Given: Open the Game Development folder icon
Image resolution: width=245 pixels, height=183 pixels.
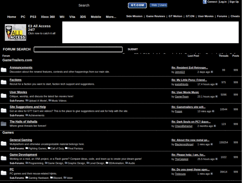Looking at the screenshot, I should point(4,158).
